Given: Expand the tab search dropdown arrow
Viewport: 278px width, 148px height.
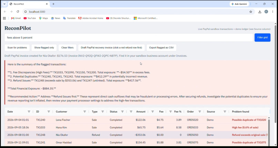Looking at the screenshot, I should pos(4,4).
